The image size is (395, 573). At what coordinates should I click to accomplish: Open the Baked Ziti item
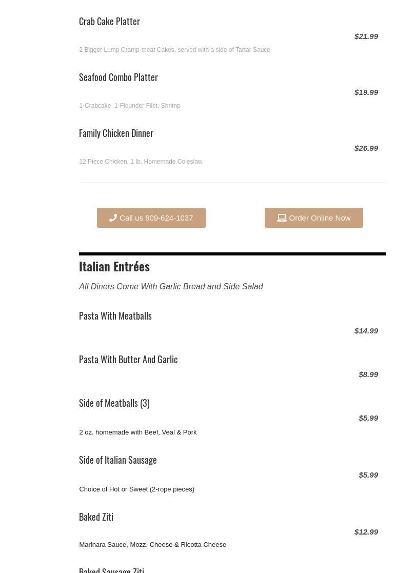[x=96, y=517]
